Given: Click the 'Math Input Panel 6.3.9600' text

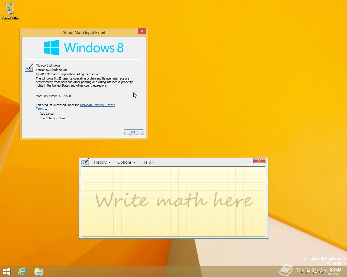Looking at the screenshot, I should (x=53, y=96).
